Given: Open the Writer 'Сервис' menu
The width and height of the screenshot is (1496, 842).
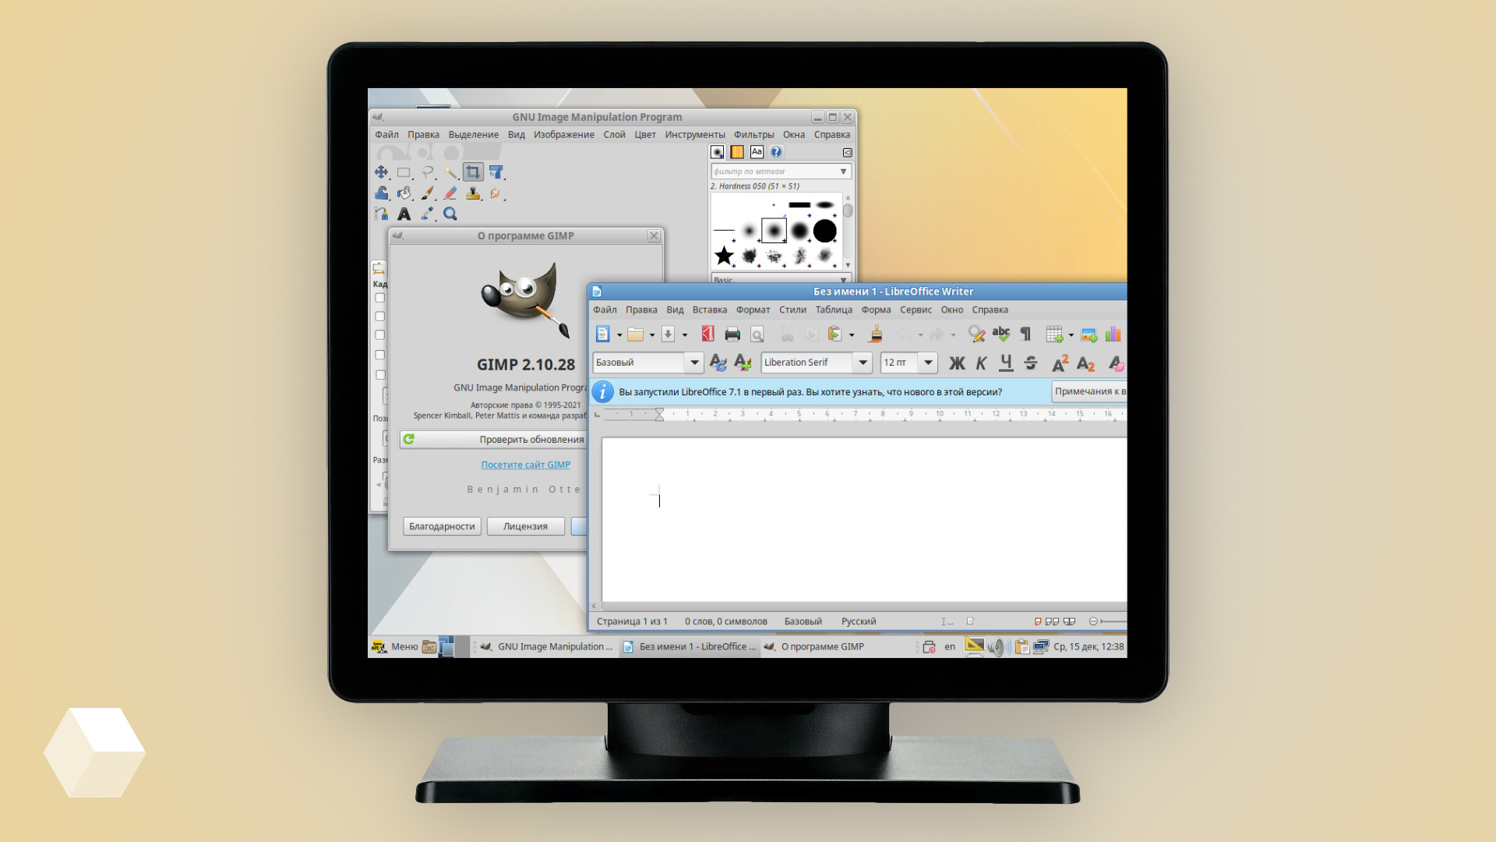Looking at the screenshot, I should (916, 310).
